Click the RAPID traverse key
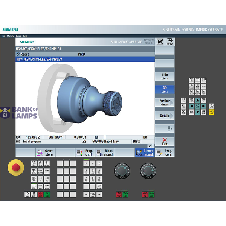This screenshot has width=226, height=226. [x=93, y=194]
